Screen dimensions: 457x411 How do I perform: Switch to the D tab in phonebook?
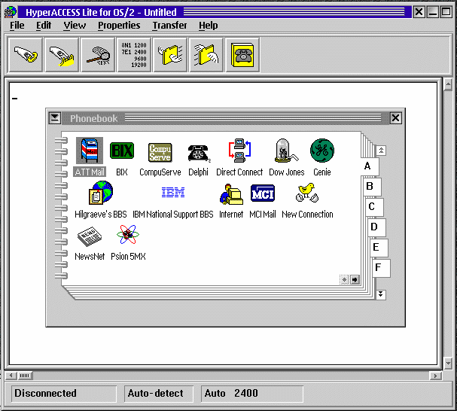[x=374, y=227]
